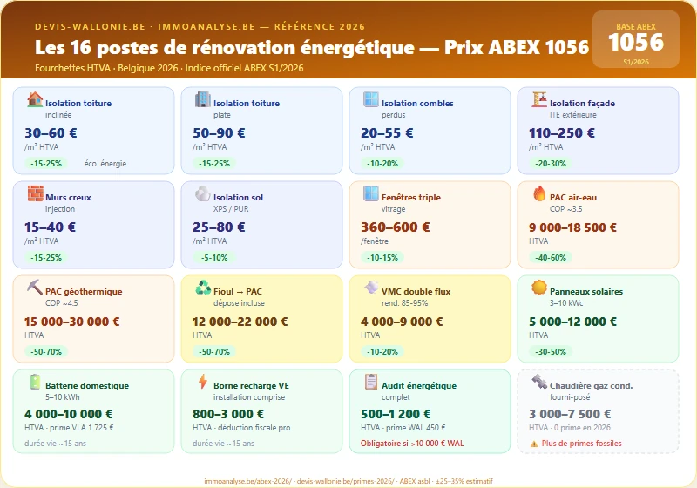Image resolution: width=697 pixels, height=488 pixels.
Task: Click the warning icon beside Plus de primes fossiles
Action: [x=534, y=444]
